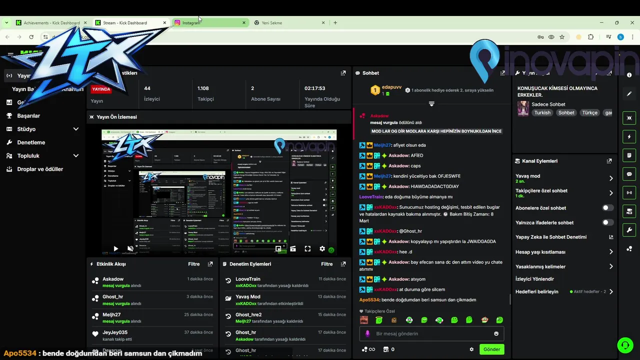
Task: Open Yapay Zeka ile Sohbet Denetimi link
Action: click(x=564, y=237)
